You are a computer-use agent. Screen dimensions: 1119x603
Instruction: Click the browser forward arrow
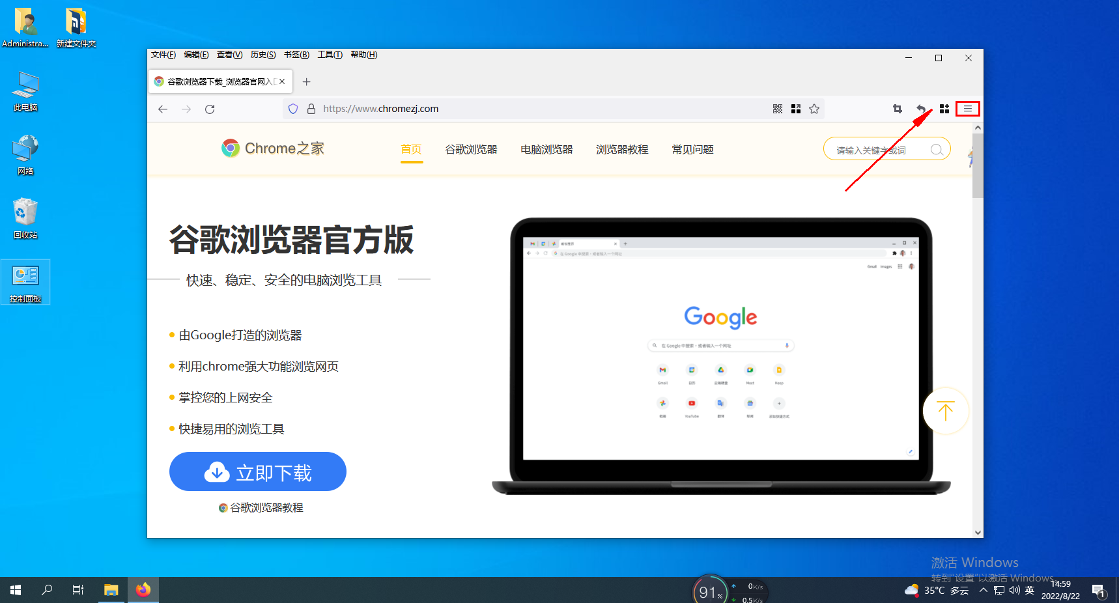click(x=186, y=109)
